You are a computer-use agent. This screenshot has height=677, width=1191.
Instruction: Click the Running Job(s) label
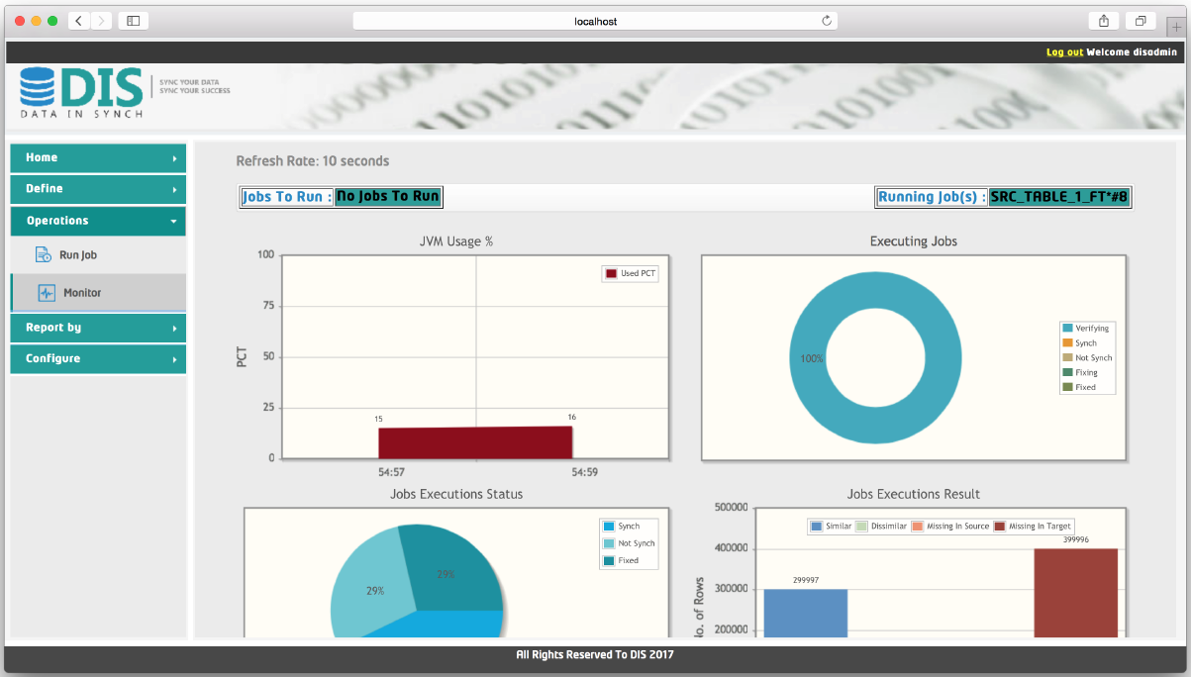point(933,197)
